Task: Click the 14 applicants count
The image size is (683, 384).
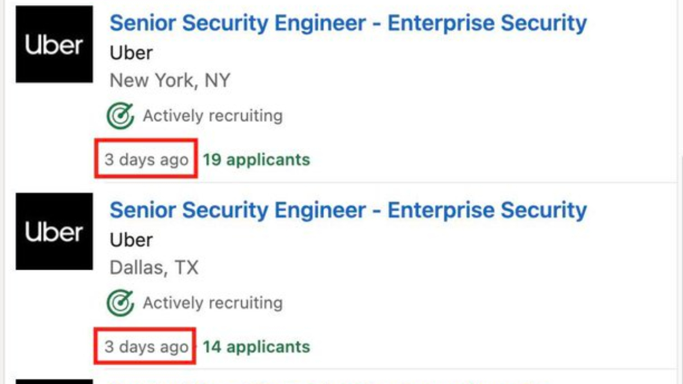Action: pyautogui.click(x=256, y=346)
